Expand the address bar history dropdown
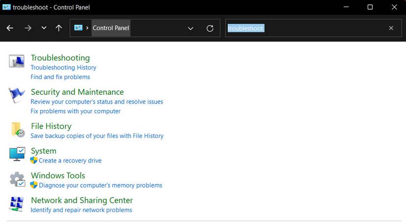Screen dimensions: 406x222 pyautogui.click(x=190, y=28)
